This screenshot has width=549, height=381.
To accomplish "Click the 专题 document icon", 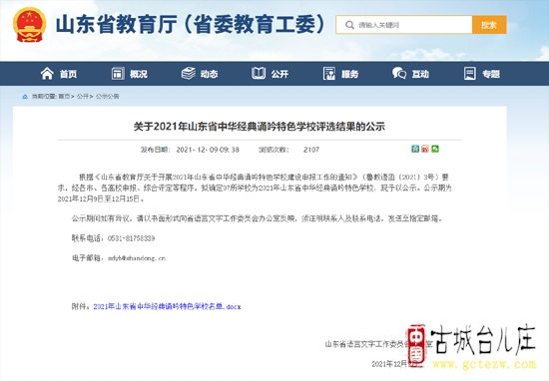I will click(x=470, y=74).
